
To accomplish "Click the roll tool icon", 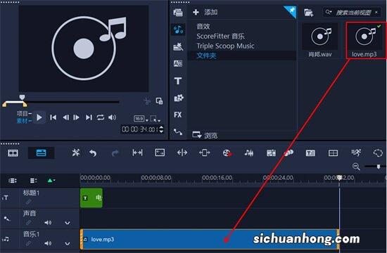I will (204, 153).
